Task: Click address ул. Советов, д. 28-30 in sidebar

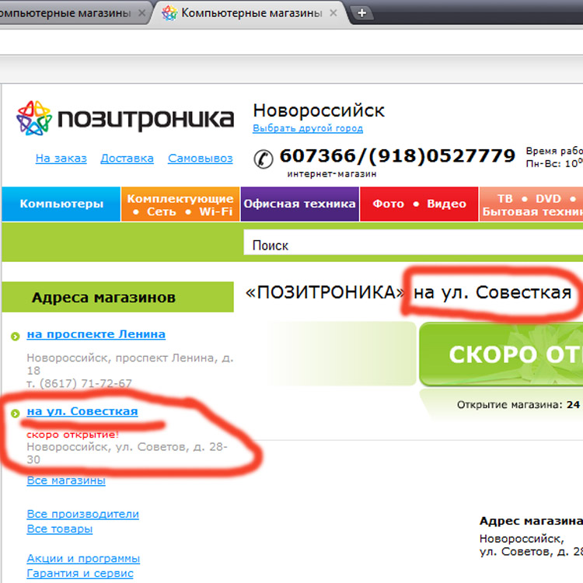Action: click(x=127, y=453)
